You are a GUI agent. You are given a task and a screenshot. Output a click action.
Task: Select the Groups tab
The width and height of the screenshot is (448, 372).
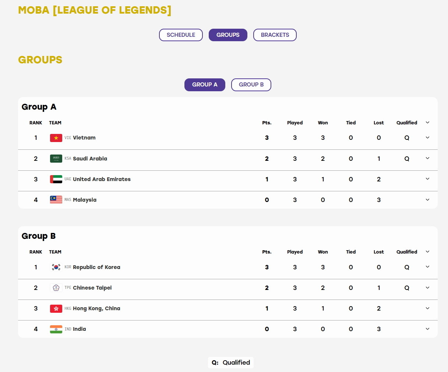click(x=228, y=35)
